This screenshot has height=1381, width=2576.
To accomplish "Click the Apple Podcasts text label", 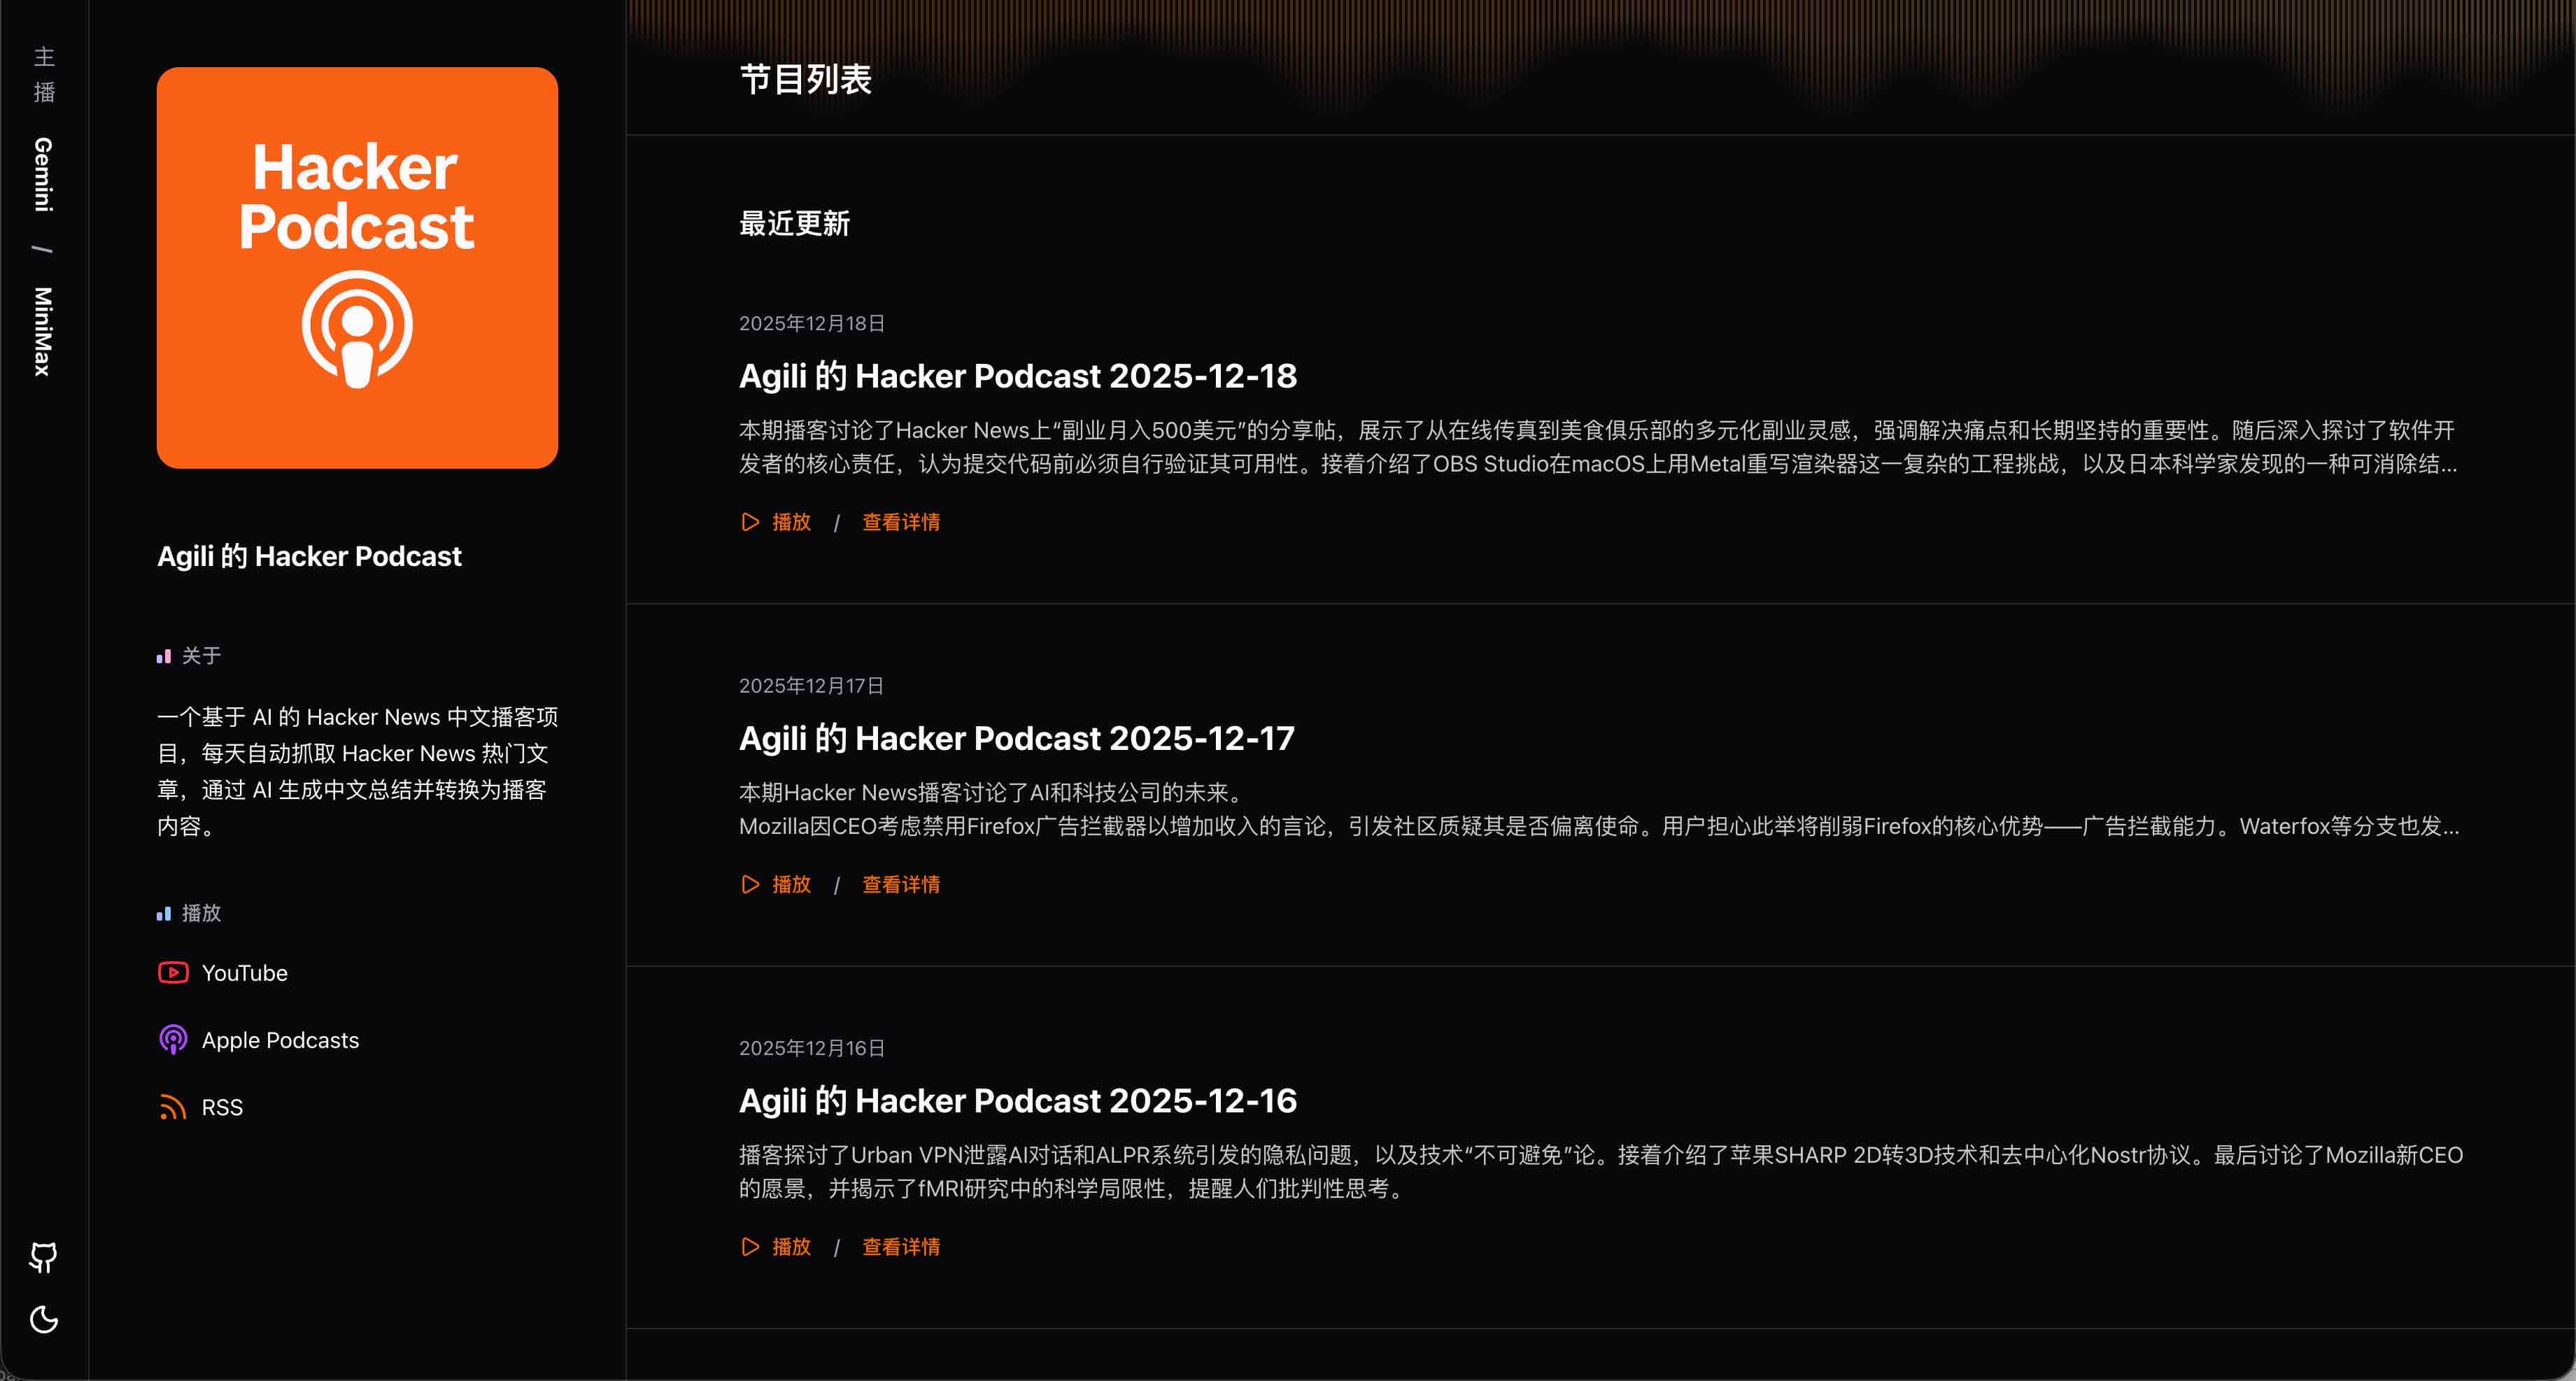I will point(280,1040).
